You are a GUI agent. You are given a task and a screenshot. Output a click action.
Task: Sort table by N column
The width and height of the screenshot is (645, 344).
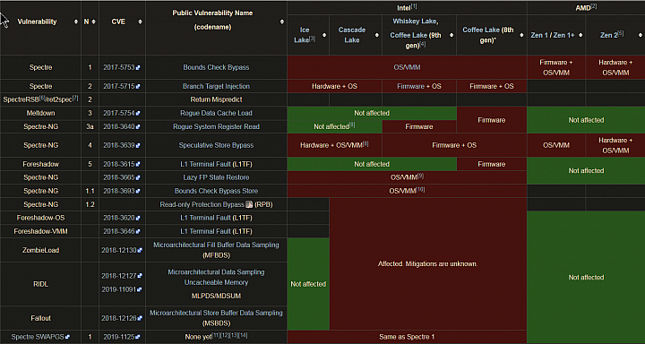[94, 21]
